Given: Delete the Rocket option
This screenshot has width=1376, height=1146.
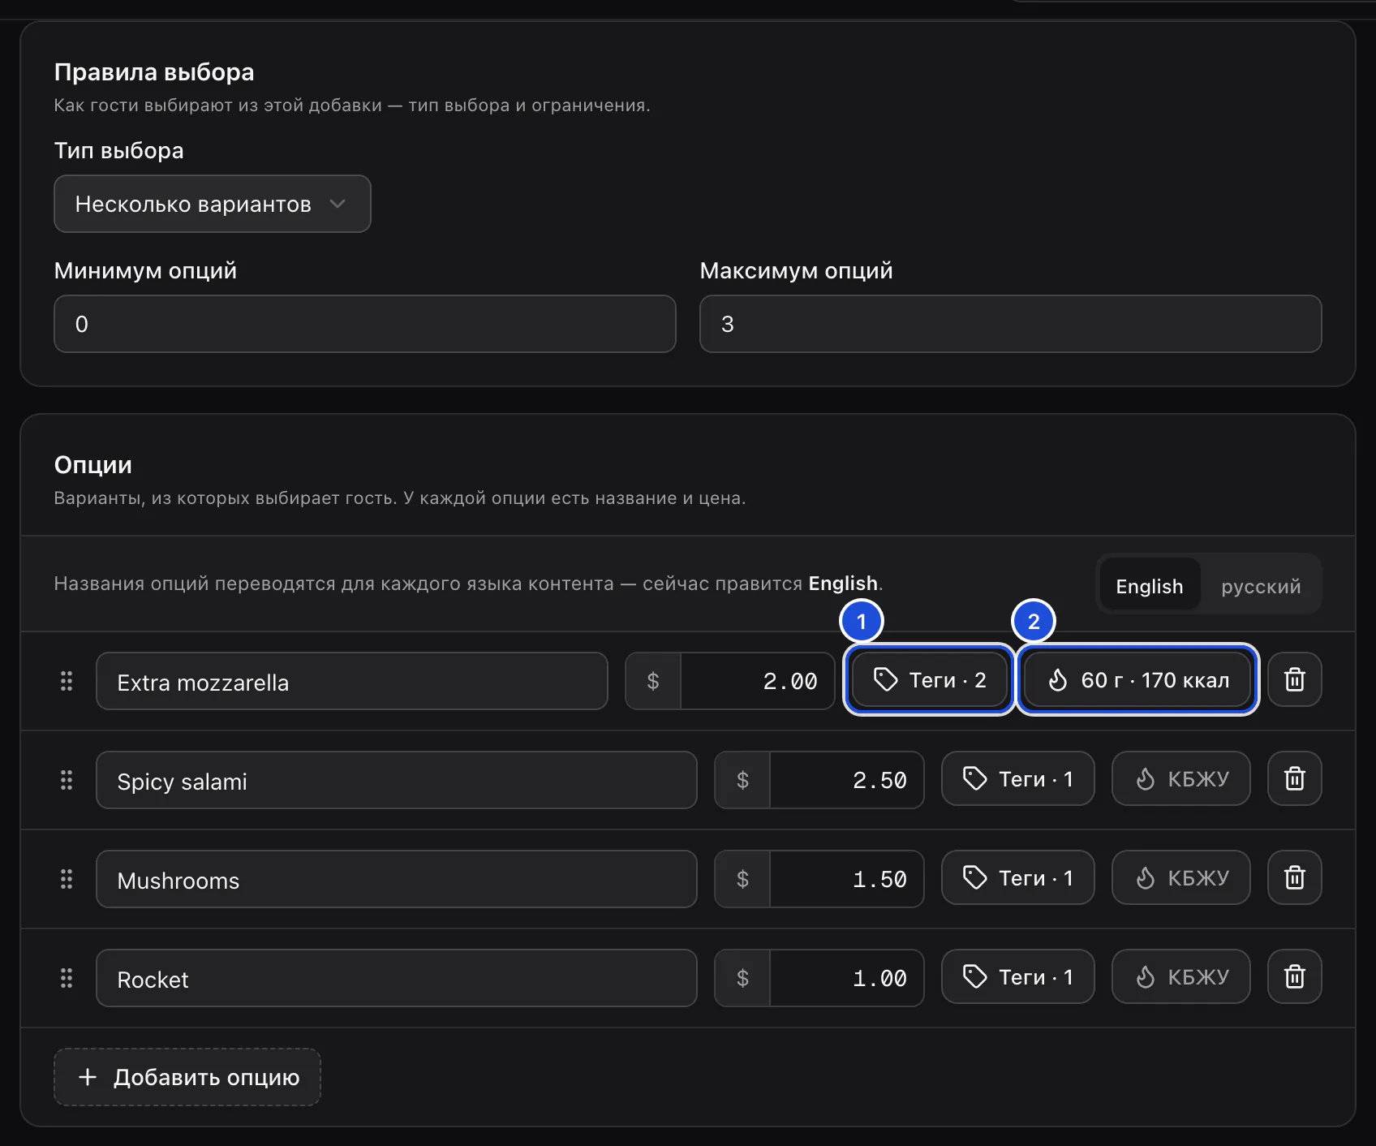Looking at the screenshot, I should tap(1295, 977).
